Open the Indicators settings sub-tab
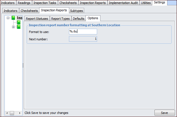 click(x=10, y=11)
